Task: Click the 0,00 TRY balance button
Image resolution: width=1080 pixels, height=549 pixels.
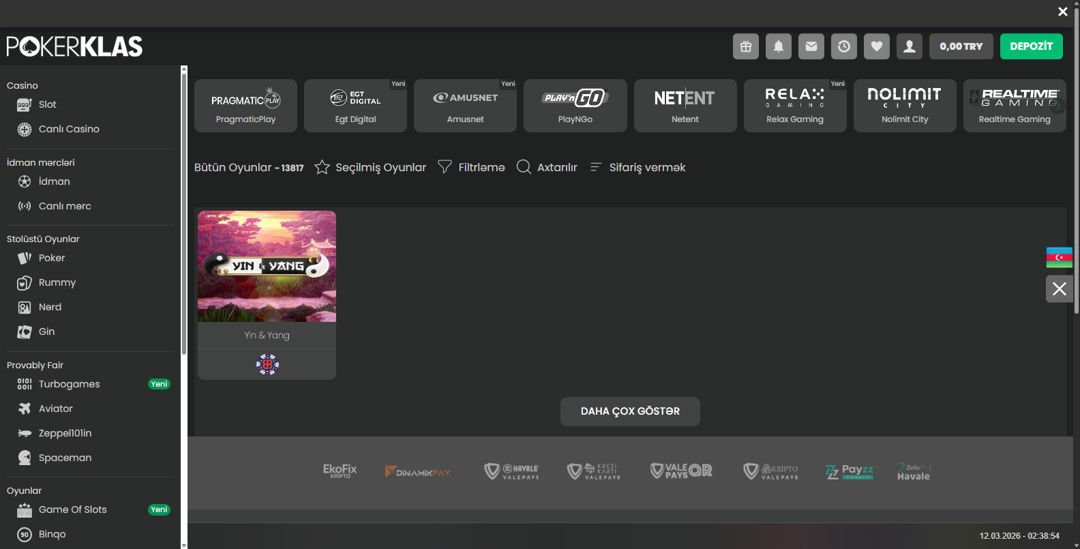Action: pos(961,46)
